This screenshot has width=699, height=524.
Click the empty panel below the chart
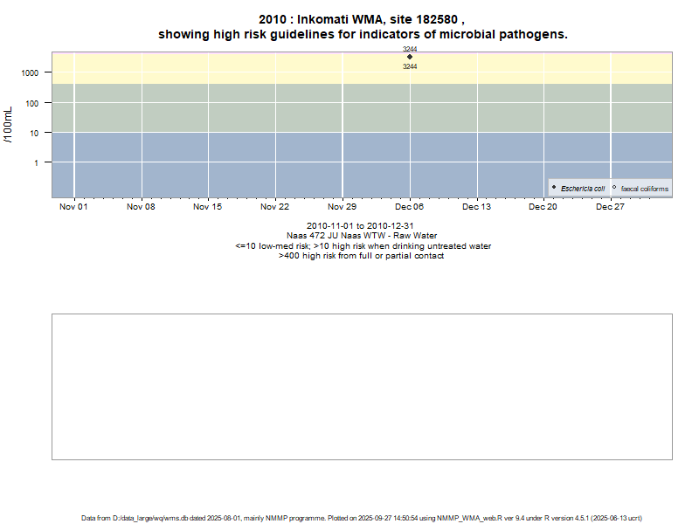362,386
